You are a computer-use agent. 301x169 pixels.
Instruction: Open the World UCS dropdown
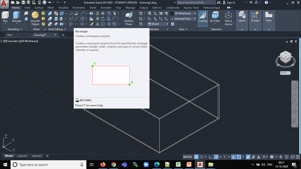point(158,24)
